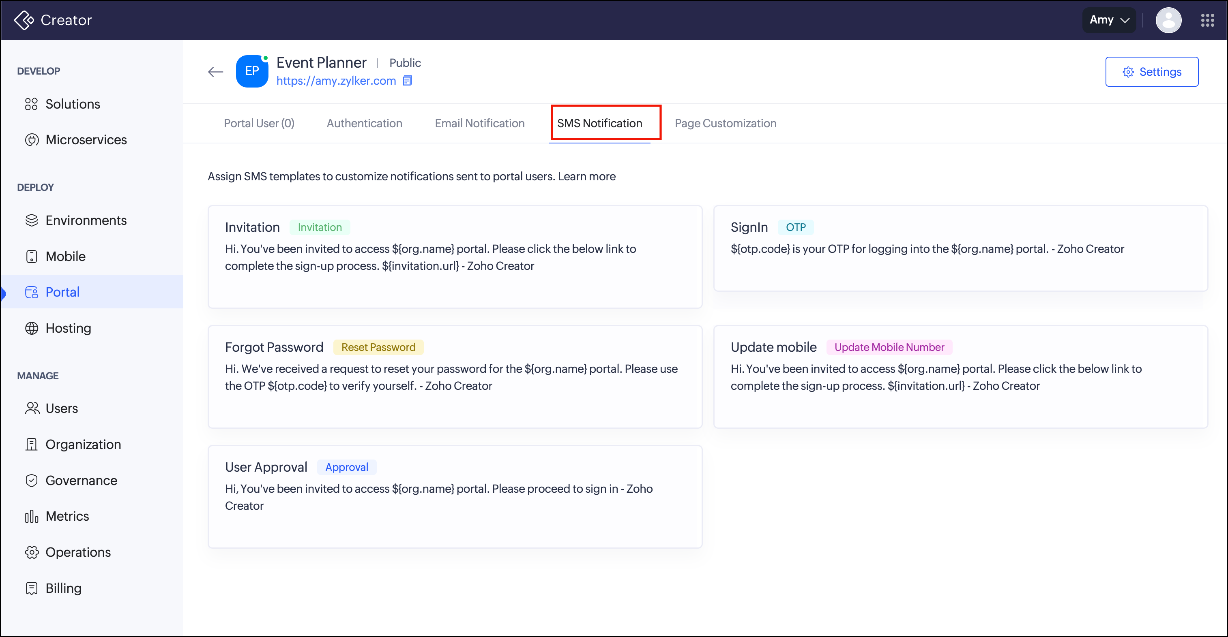Image resolution: width=1228 pixels, height=637 pixels.
Task: Switch to the Email Notification tab
Action: click(480, 124)
